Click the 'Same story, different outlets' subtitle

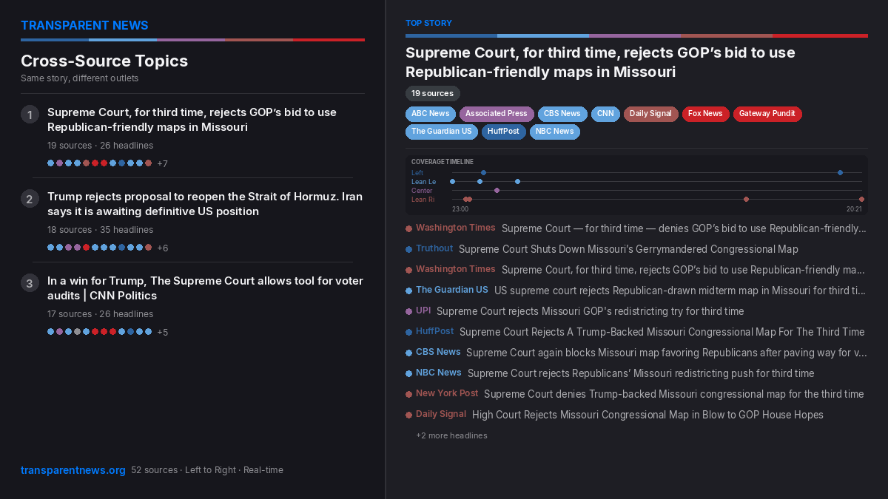pyautogui.click(x=80, y=78)
